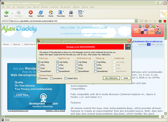Image resolution: width=168 pixels, height=122 pixels.
Task: Open the LoadTest menu
Action: coord(54,7)
